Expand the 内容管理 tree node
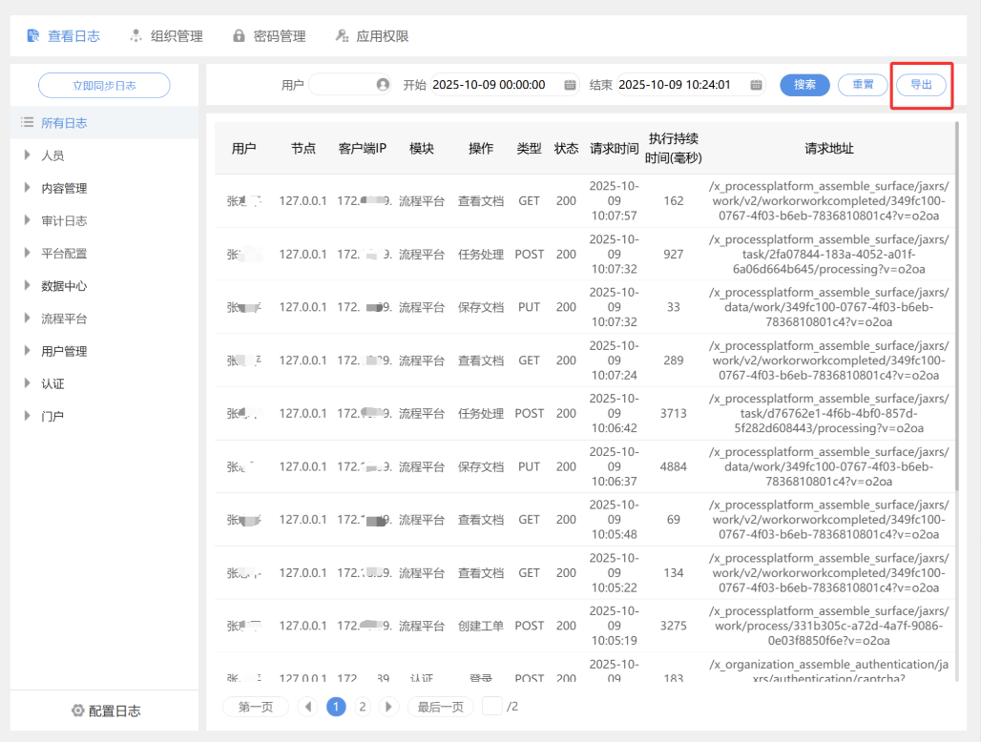The height and width of the screenshot is (742, 981). [28, 188]
